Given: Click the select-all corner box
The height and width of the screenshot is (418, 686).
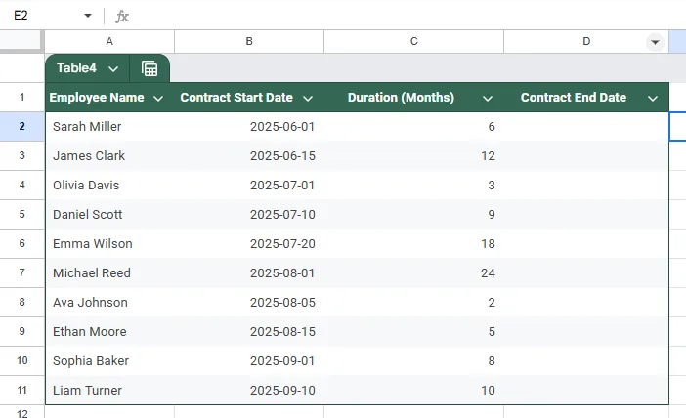Looking at the screenshot, I should point(21,40).
